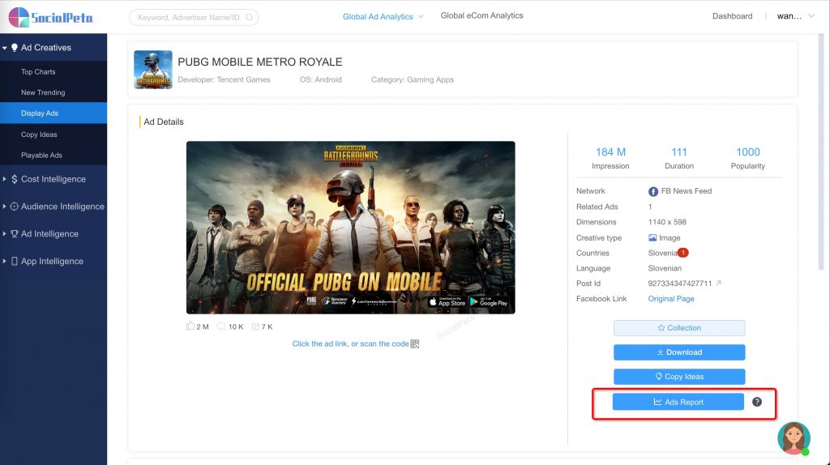Focus the keyword advertiser search field

click(194, 18)
